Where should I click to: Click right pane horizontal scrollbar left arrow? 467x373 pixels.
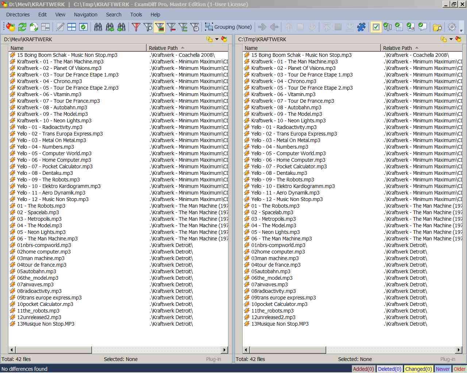click(x=246, y=350)
